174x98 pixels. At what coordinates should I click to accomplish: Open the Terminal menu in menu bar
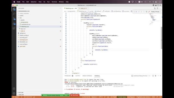coord(54,2)
